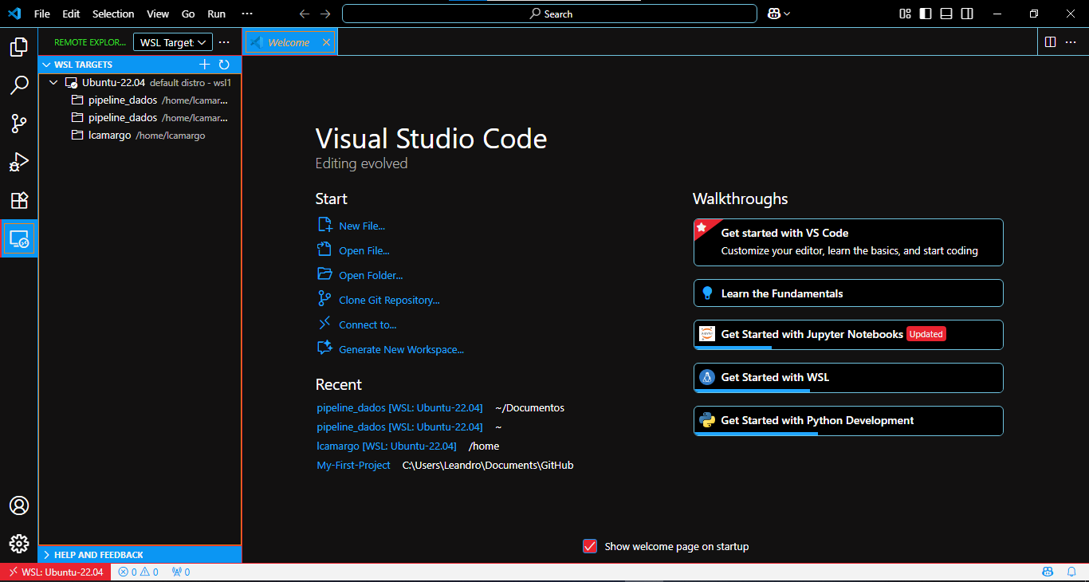Toggle the secondary side bar

967,14
